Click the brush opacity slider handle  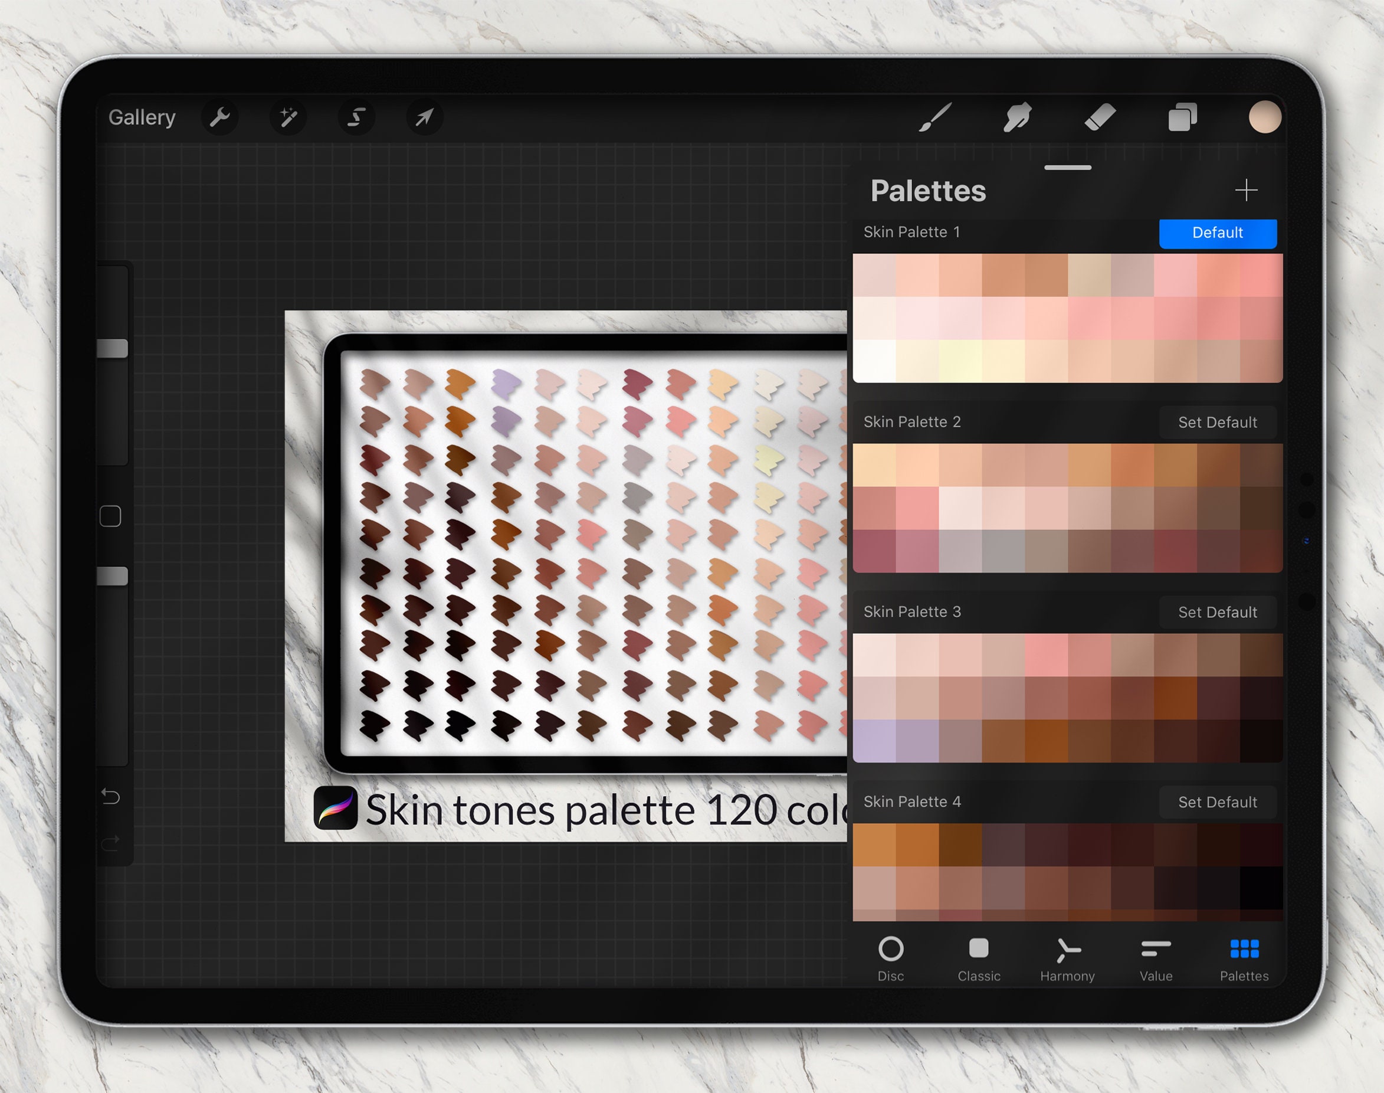click(112, 576)
